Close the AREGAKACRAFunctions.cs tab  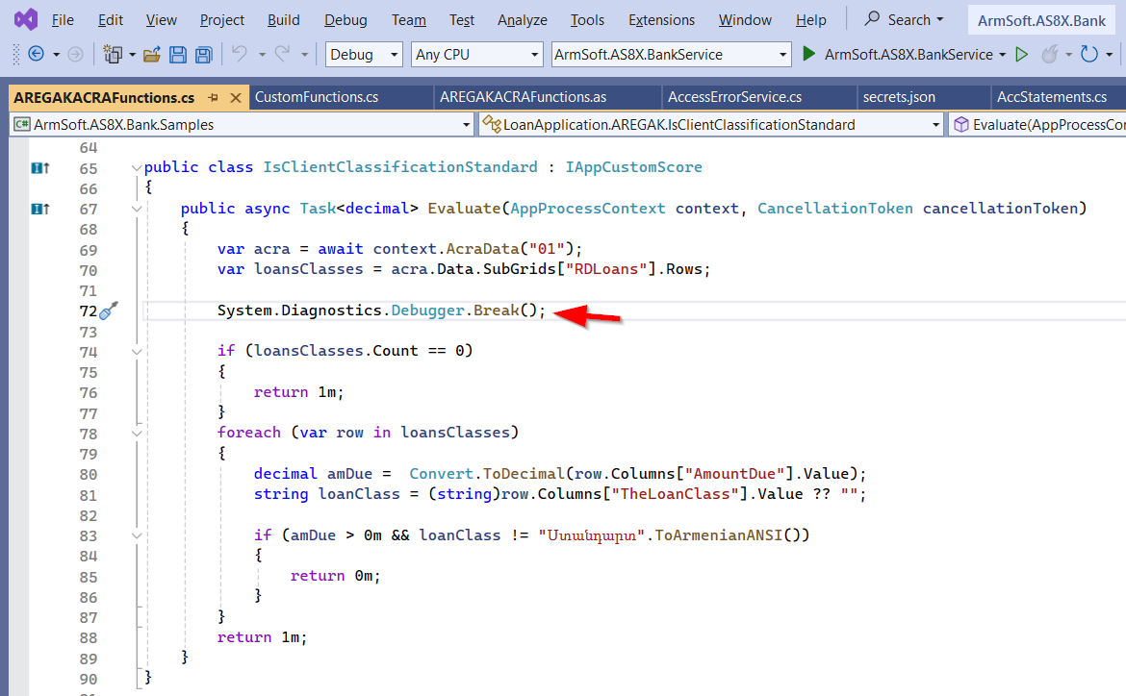click(x=234, y=97)
